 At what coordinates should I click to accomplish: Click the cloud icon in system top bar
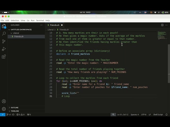pyautogui.click(x=140, y=12)
